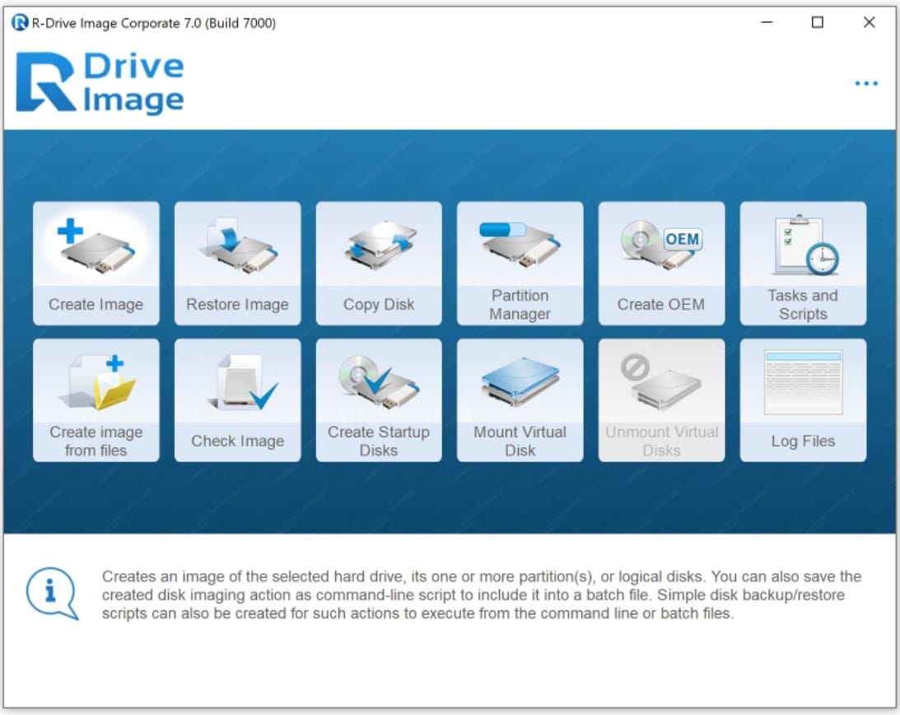
Task: Launch the Restore Image wizard
Action: pos(237,263)
